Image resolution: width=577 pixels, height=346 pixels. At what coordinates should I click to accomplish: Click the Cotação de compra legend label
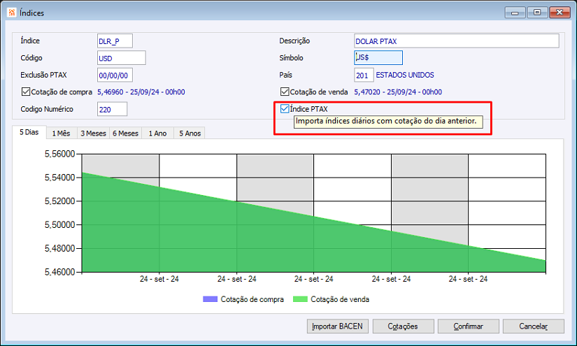(x=252, y=299)
